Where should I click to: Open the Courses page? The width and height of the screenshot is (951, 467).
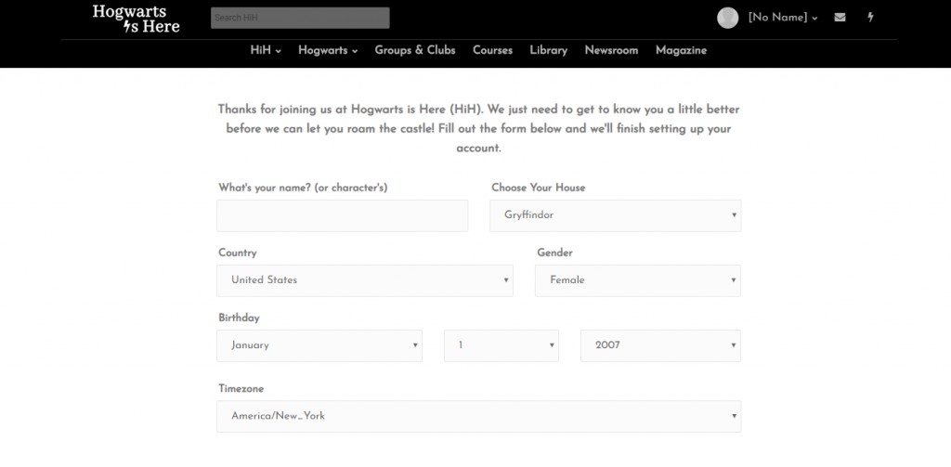tap(492, 50)
